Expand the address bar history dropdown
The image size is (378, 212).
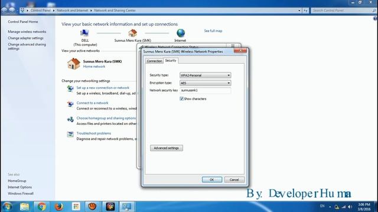click(x=299, y=11)
